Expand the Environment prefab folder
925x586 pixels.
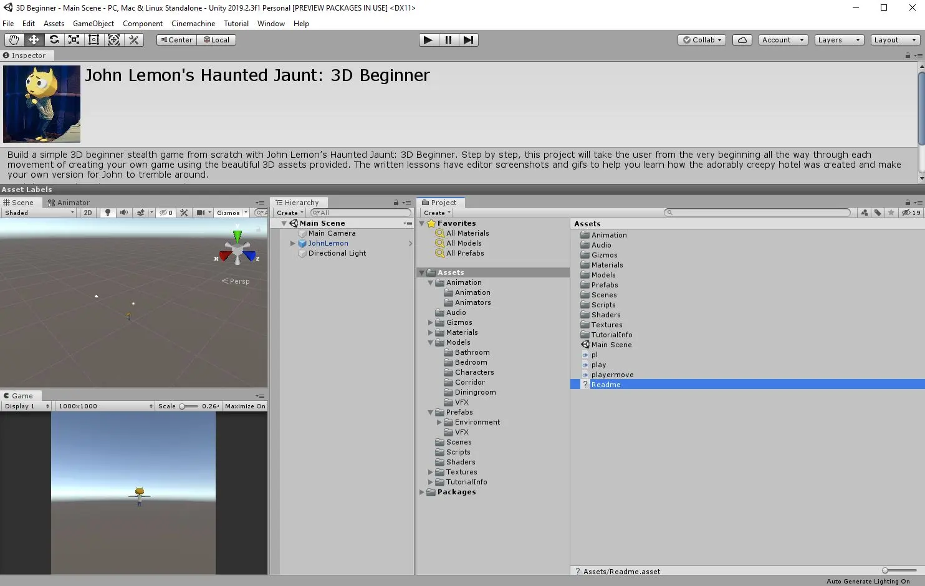tap(439, 422)
